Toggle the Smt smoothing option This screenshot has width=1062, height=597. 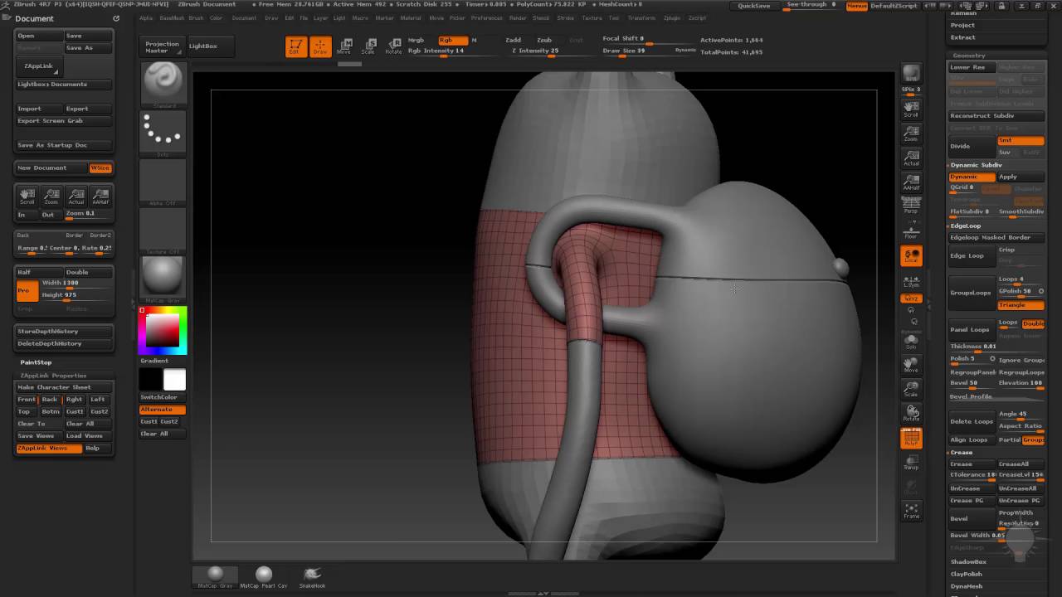pyautogui.click(x=1021, y=141)
